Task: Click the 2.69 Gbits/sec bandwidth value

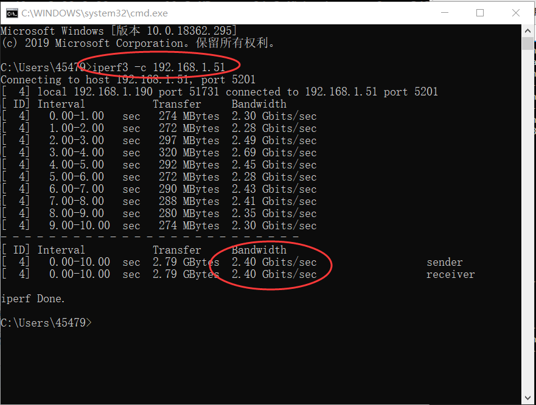Action: 274,153
